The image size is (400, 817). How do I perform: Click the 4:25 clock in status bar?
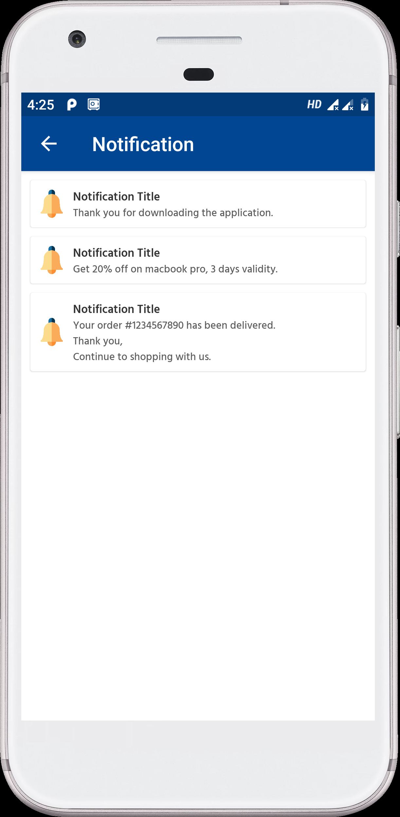point(41,105)
